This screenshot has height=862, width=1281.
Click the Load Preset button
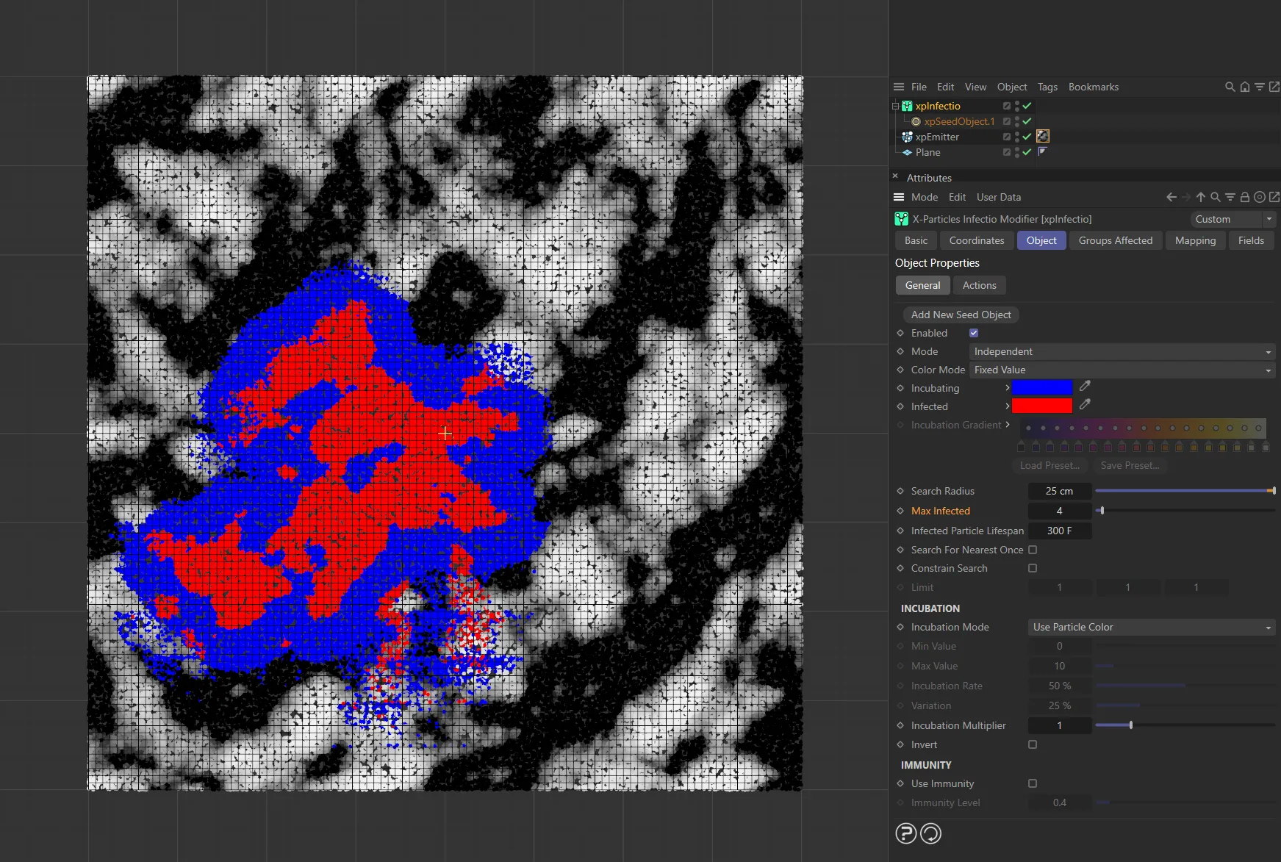[x=1049, y=465]
